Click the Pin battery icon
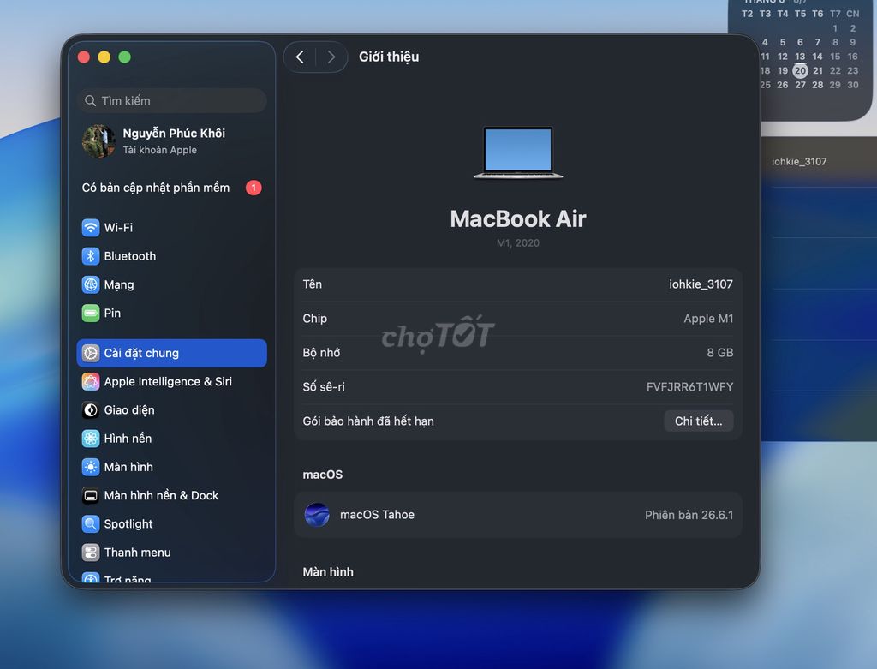 91,314
